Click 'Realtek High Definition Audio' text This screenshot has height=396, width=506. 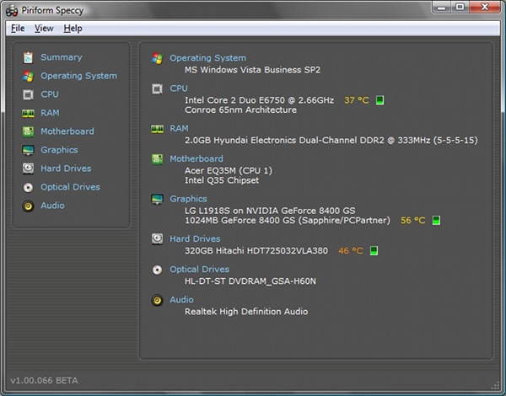[246, 312]
